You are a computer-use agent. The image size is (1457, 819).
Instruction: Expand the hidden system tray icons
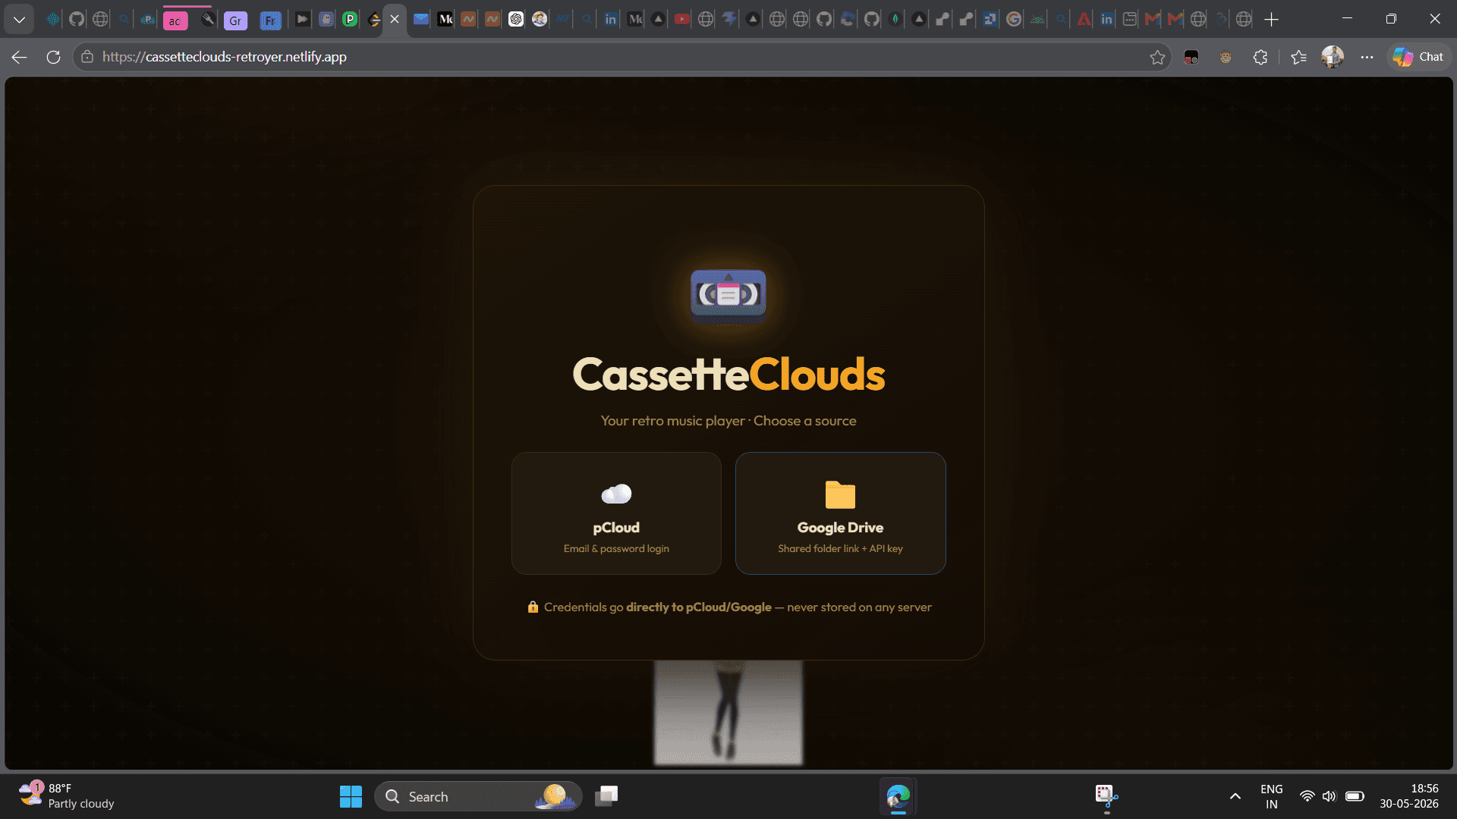point(1235,796)
